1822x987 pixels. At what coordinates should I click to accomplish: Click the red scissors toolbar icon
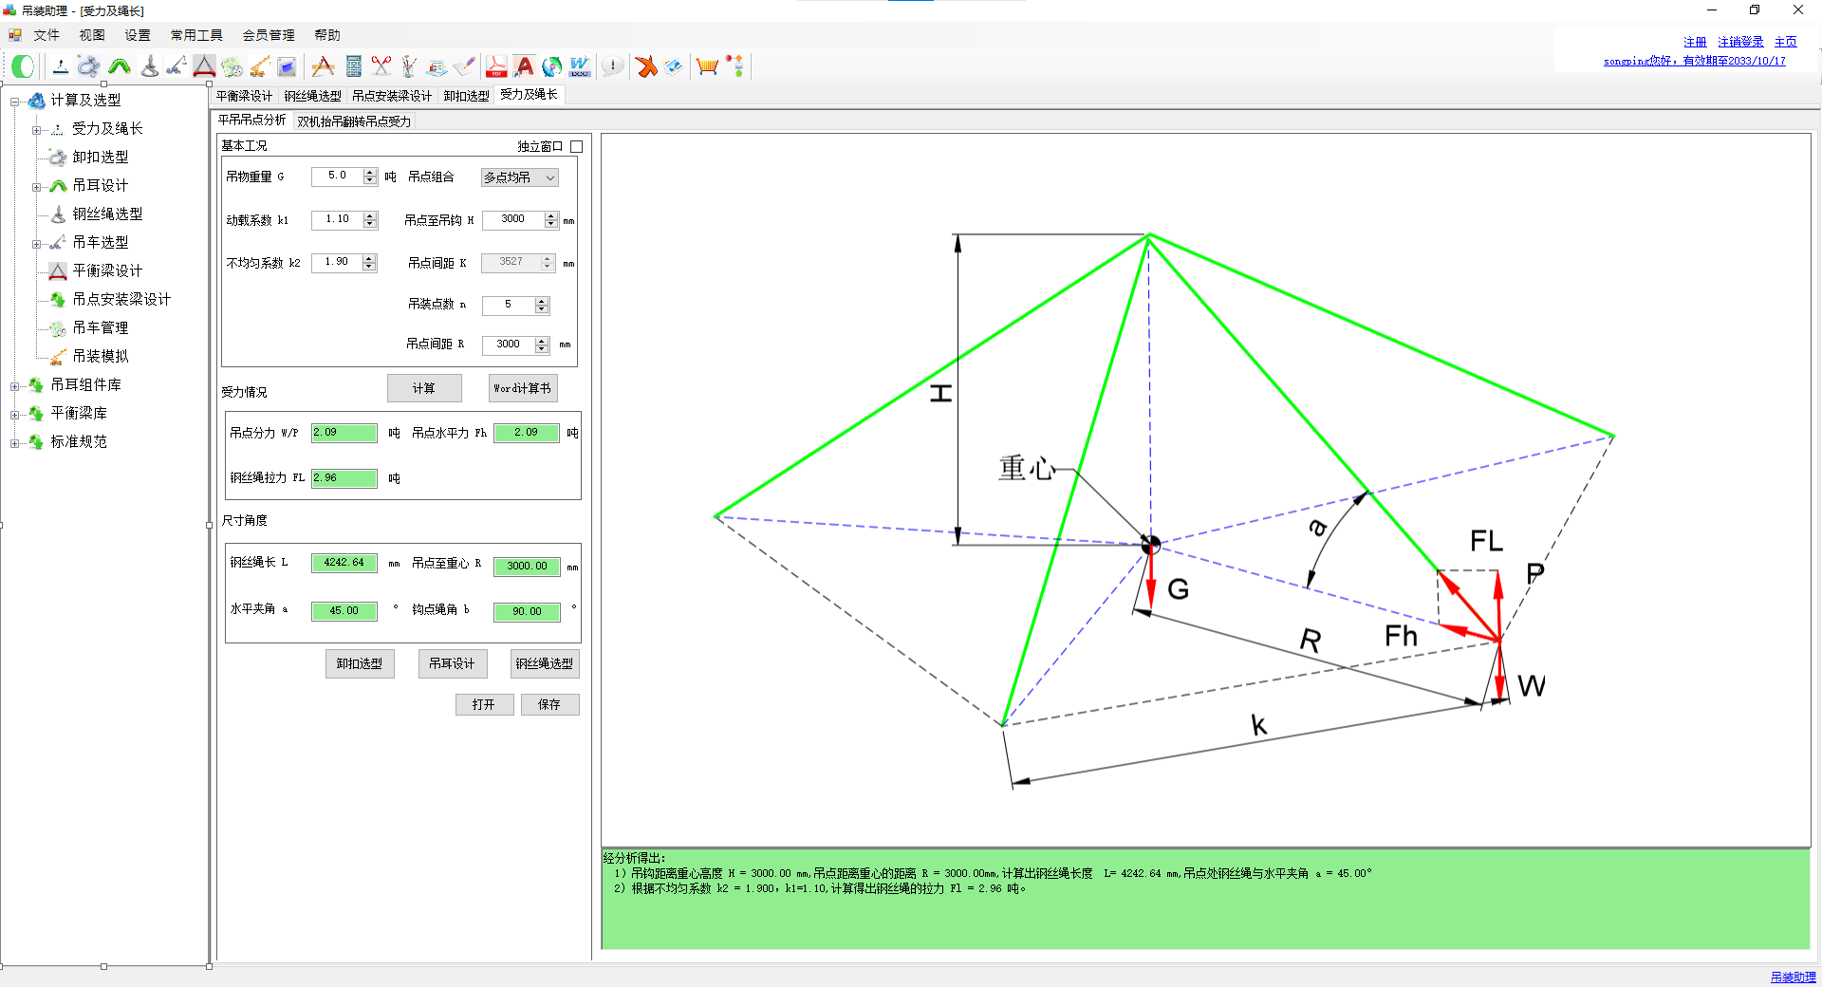click(381, 66)
